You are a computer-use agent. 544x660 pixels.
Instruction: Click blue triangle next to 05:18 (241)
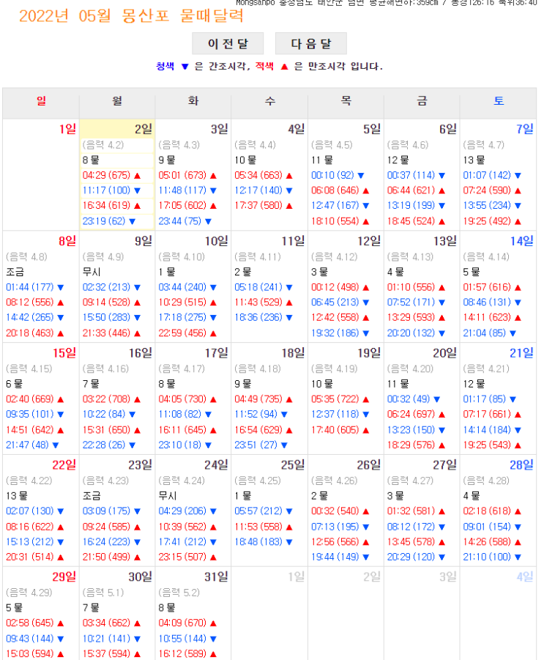point(289,287)
